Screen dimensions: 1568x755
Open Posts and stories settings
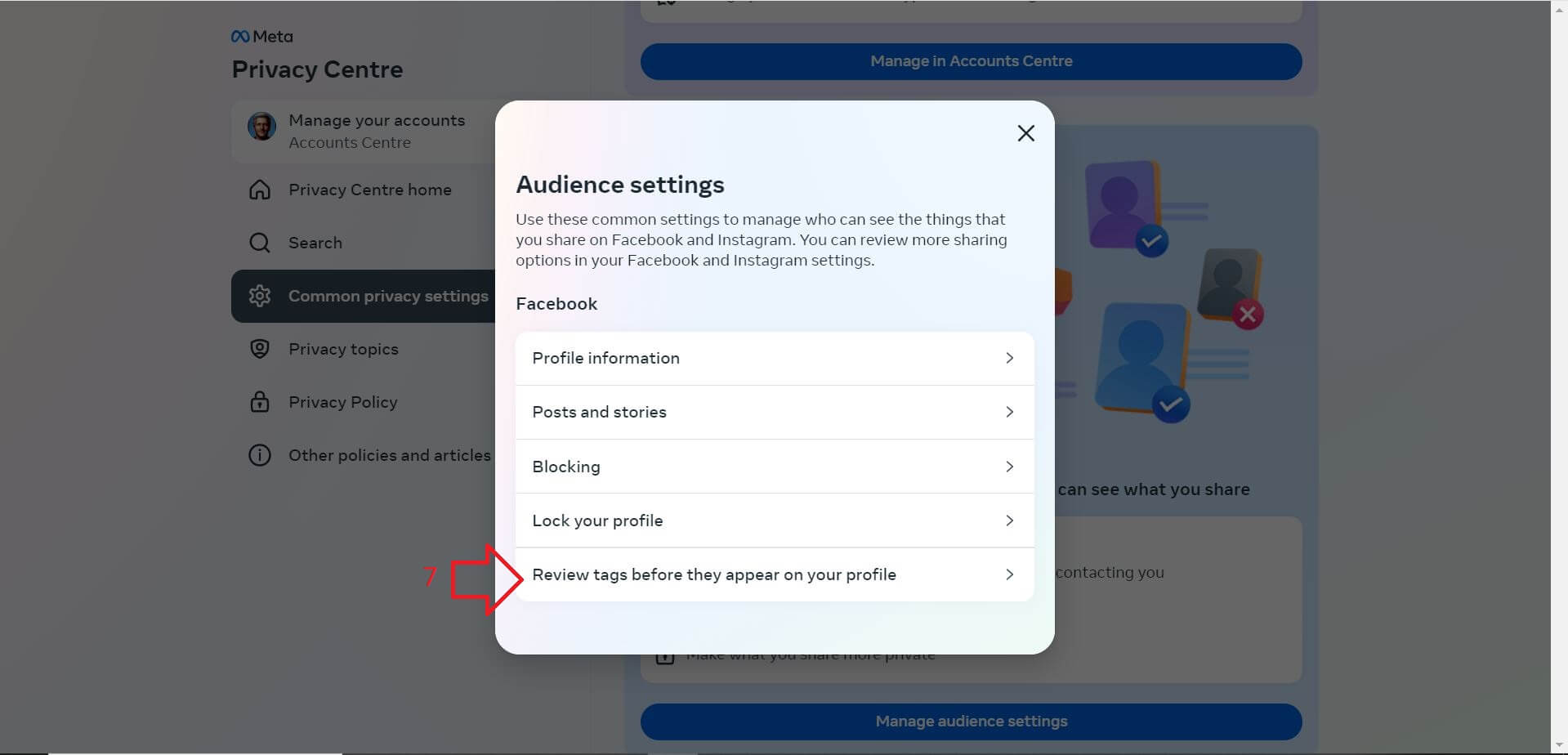point(775,412)
